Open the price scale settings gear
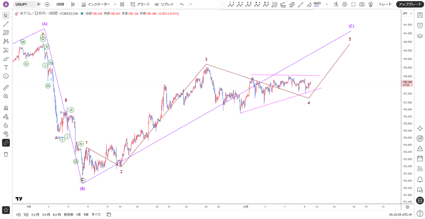The width and height of the screenshot is (425, 219). [407, 207]
